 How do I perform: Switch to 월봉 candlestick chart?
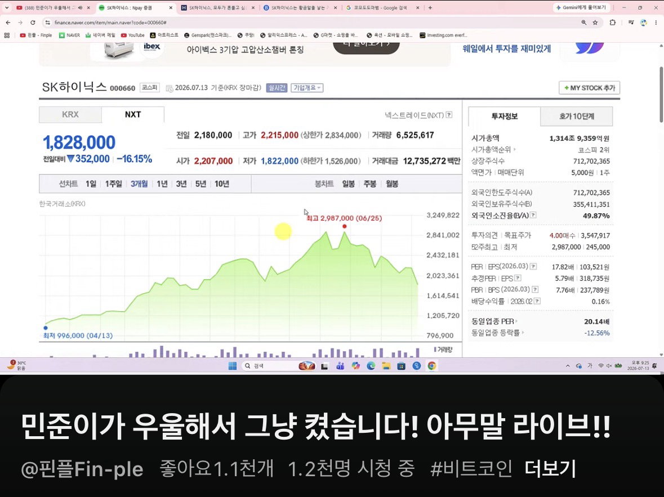tap(392, 183)
